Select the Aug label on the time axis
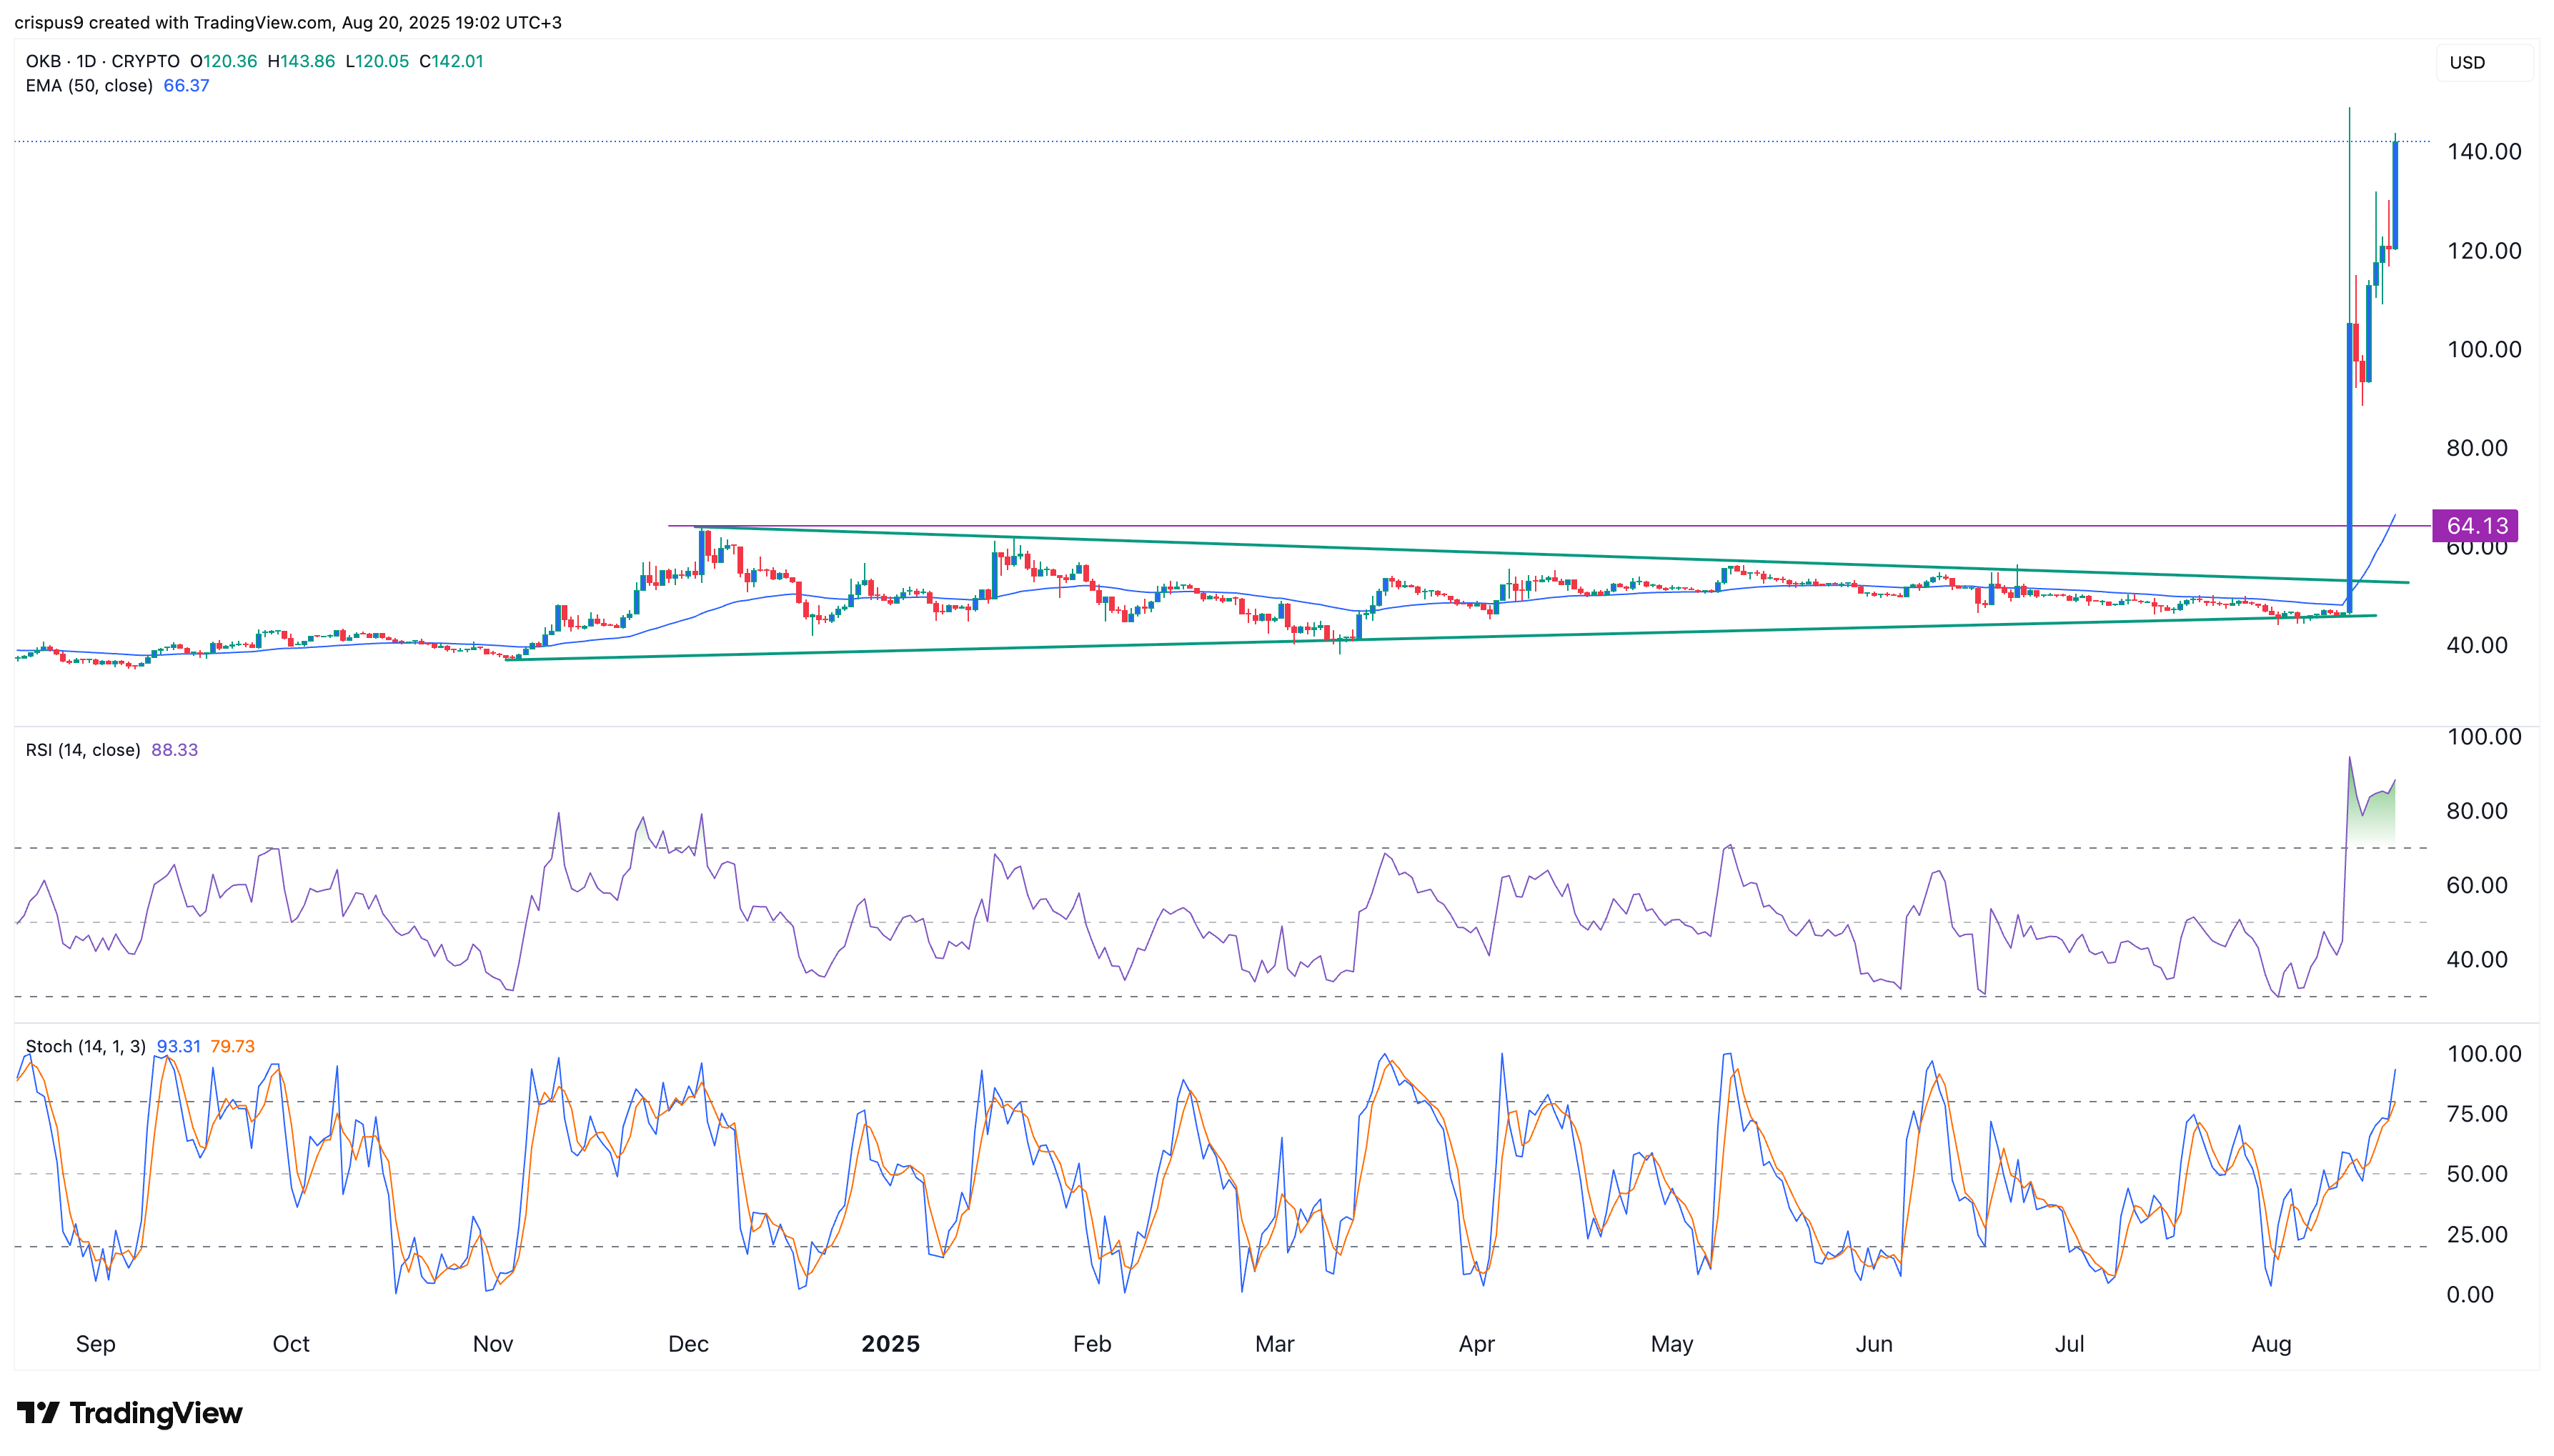2554x1456 pixels. point(2272,1344)
